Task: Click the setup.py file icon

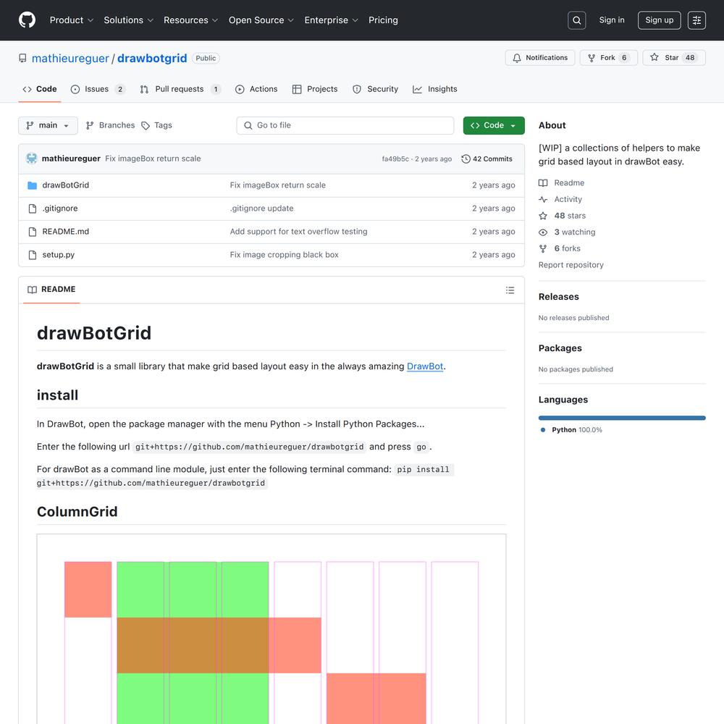Action: click(x=33, y=255)
